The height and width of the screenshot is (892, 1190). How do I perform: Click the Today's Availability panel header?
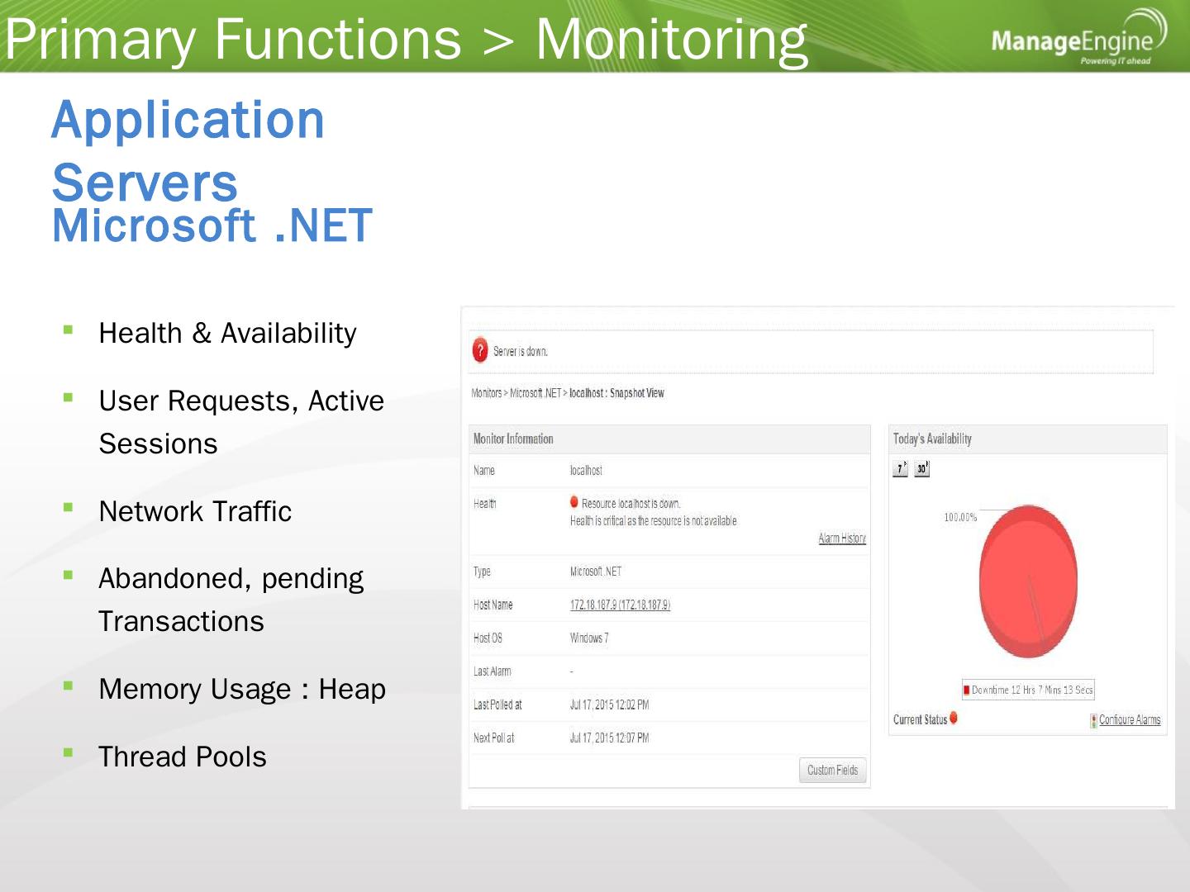pyautogui.click(x=932, y=439)
